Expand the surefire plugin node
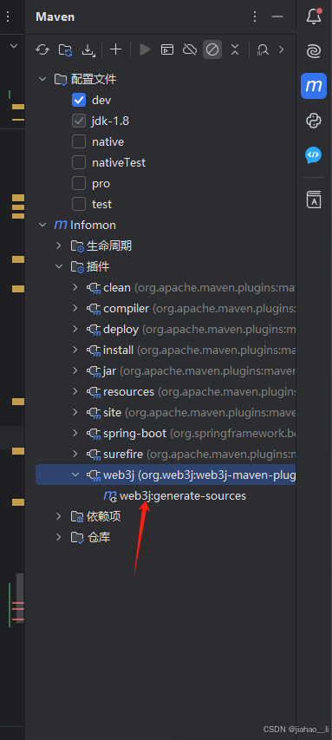The height and width of the screenshot is (740, 332). click(x=75, y=454)
